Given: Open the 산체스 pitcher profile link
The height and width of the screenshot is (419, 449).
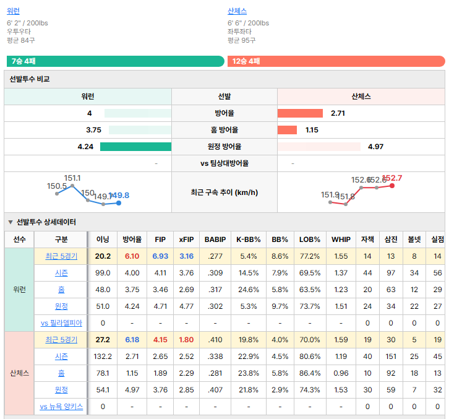Looking at the screenshot, I should tap(237, 11).
